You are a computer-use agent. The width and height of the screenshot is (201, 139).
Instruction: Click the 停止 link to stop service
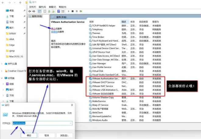[53, 29]
